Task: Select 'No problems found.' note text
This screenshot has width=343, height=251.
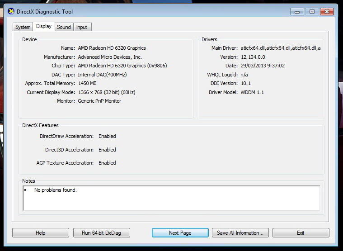Action: point(56,190)
